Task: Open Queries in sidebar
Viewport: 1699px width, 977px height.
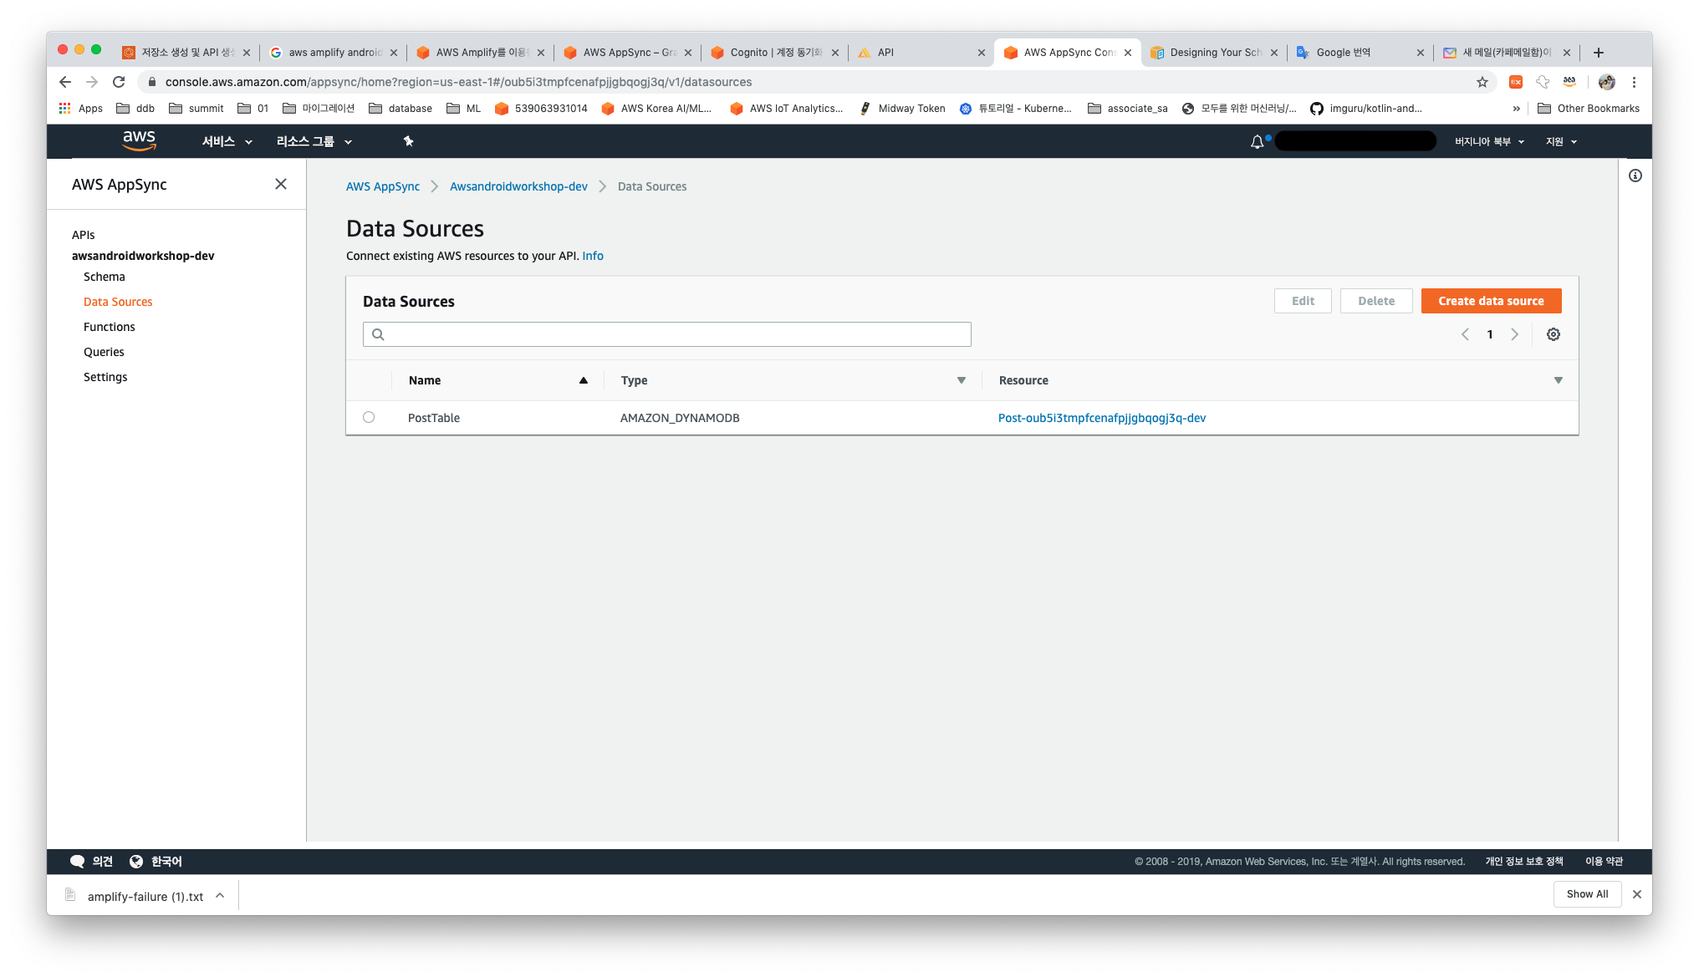Action: coord(104,352)
